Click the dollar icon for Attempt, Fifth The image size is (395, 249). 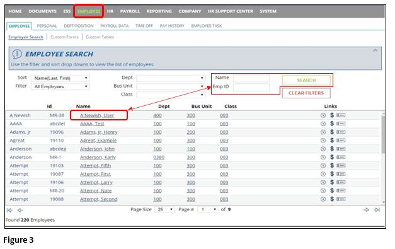pyautogui.click(x=332, y=166)
